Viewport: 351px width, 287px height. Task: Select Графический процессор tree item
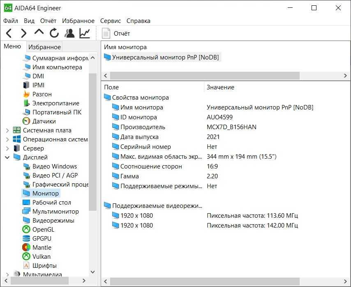pyautogui.click(x=56, y=184)
